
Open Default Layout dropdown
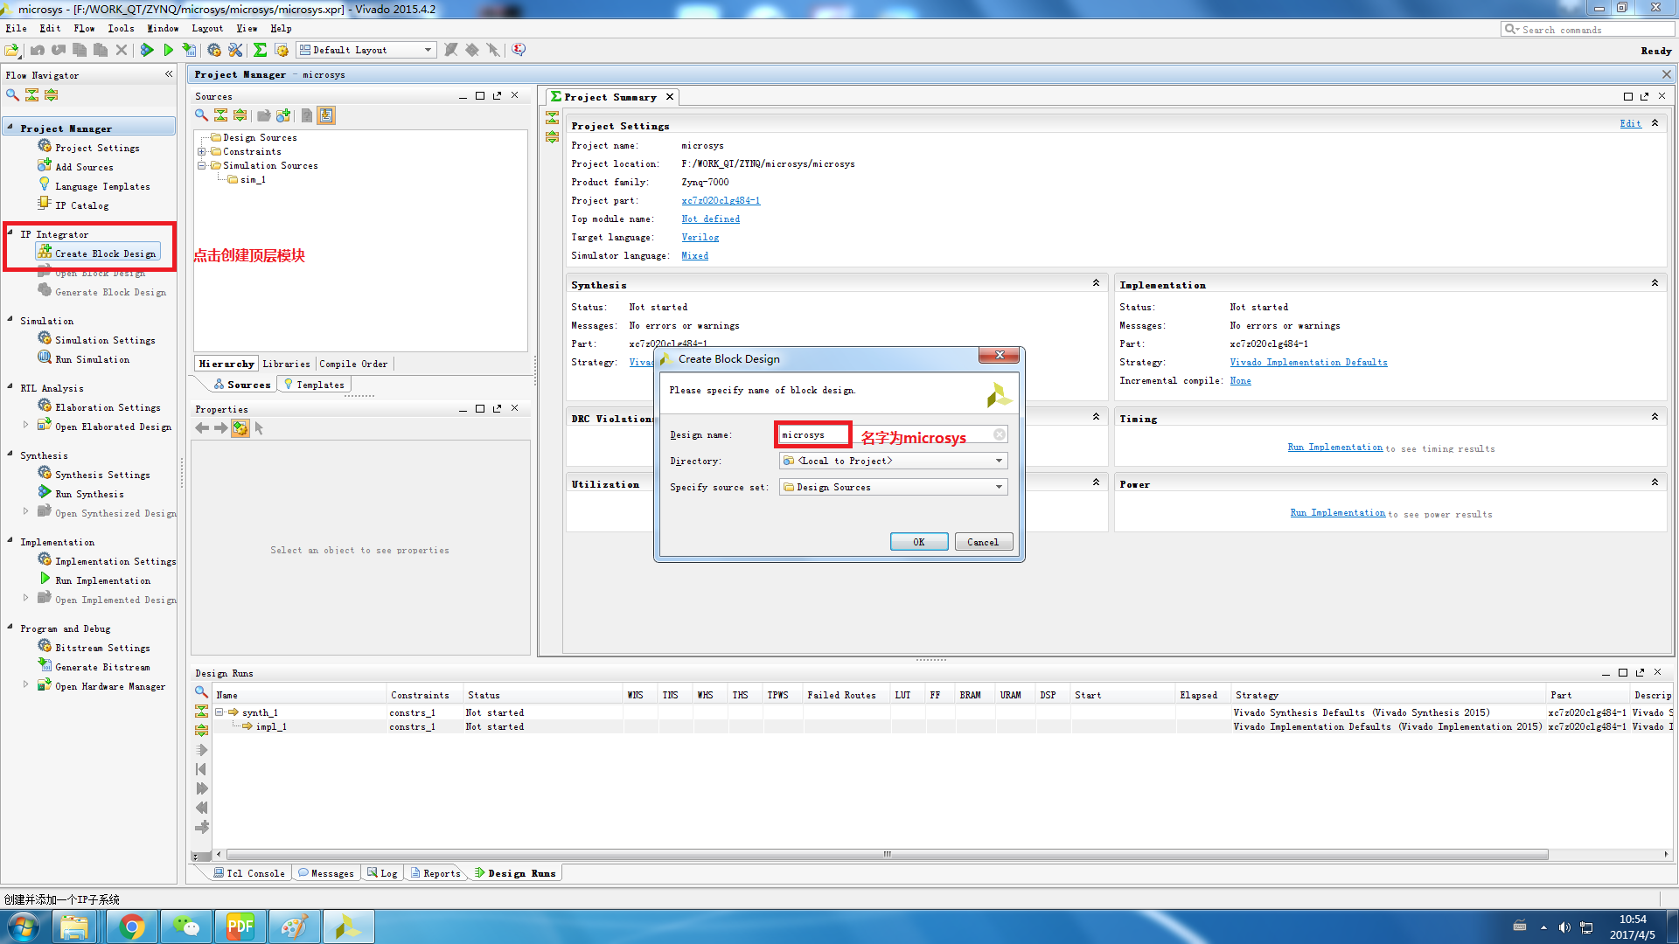[366, 50]
